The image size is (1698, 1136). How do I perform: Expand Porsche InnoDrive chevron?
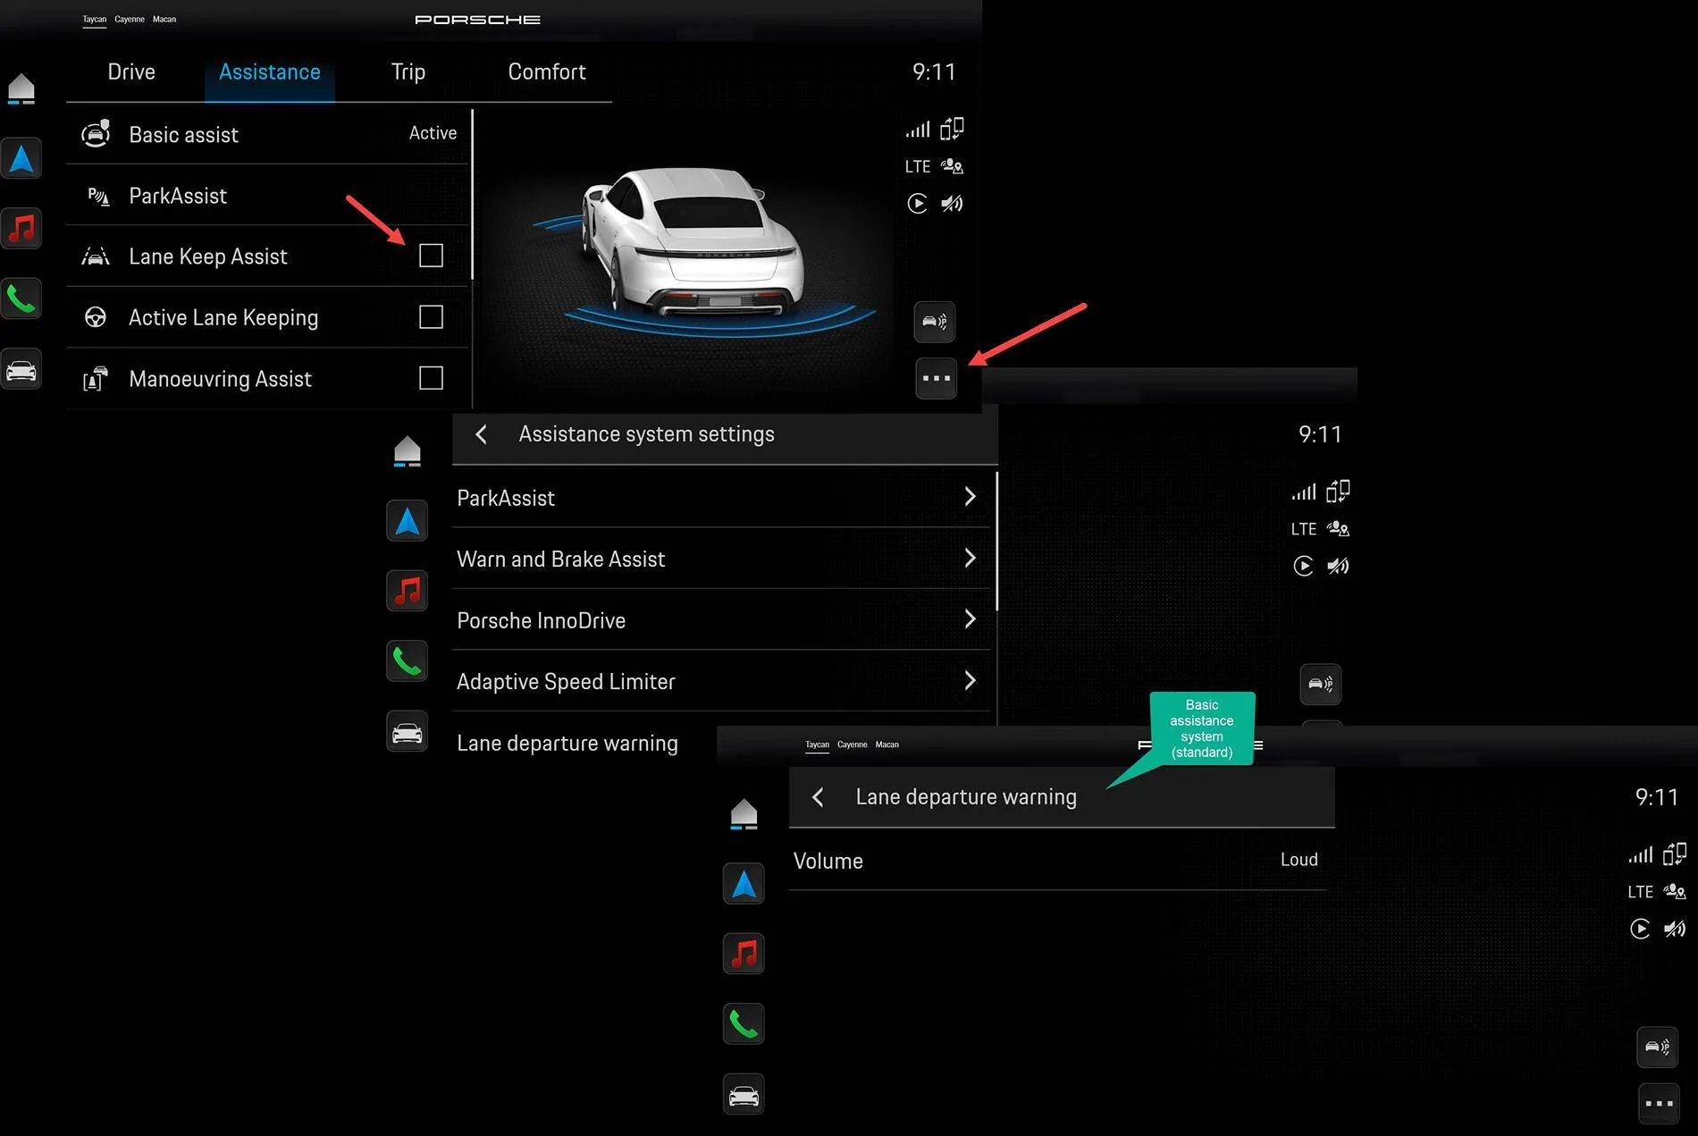point(970,619)
